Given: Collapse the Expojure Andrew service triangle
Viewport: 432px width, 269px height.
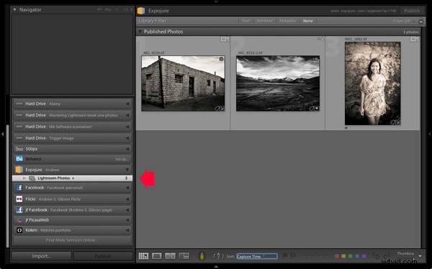Looking at the screenshot, I should pyautogui.click(x=127, y=170).
